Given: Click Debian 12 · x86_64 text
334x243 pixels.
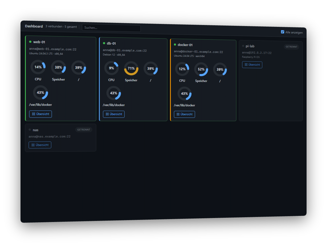Looking at the screenshot, I should pyautogui.click(x=114, y=55).
